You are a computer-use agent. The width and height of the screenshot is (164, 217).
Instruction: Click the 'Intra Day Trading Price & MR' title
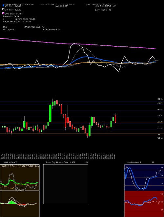tap(60, 162)
